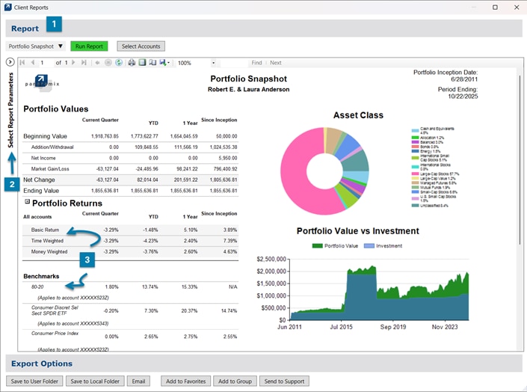Collapse the Portfolio Returns section
Image resolution: width=527 pixels, height=392 pixels.
[27, 201]
